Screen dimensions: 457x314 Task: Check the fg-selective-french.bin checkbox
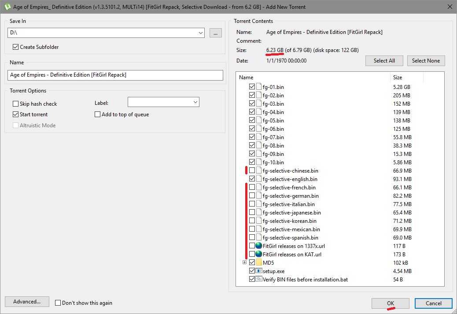pos(252,187)
